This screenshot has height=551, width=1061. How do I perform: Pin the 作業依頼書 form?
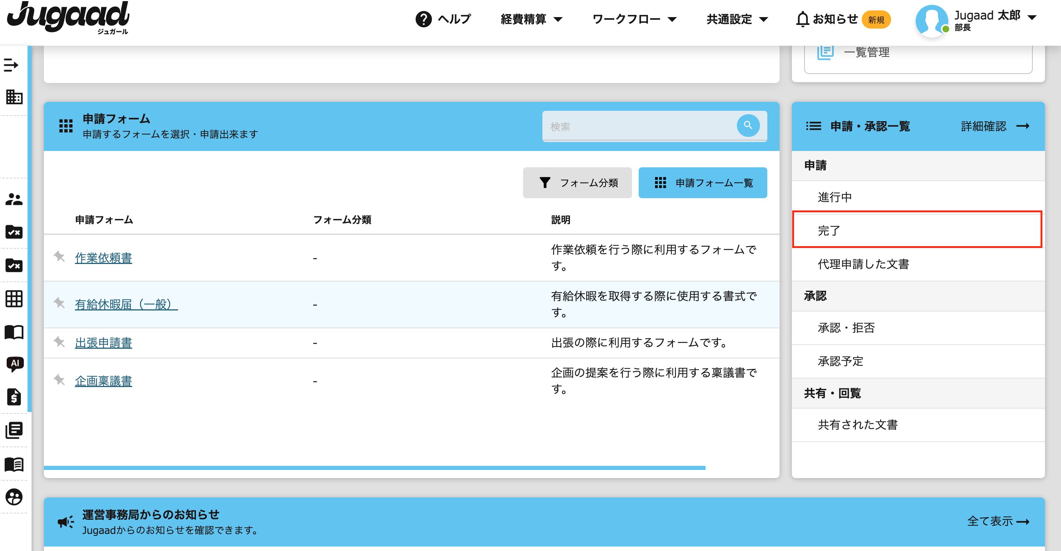59,257
